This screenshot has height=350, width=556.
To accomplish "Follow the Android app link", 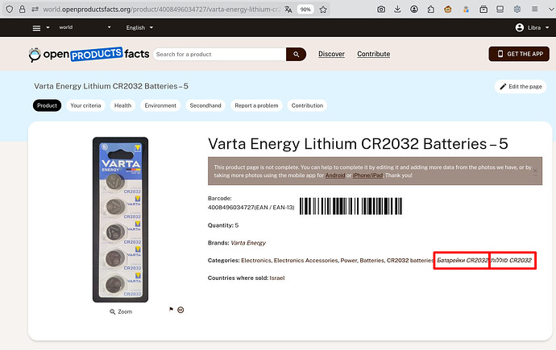I will click(x=335, y=175).
